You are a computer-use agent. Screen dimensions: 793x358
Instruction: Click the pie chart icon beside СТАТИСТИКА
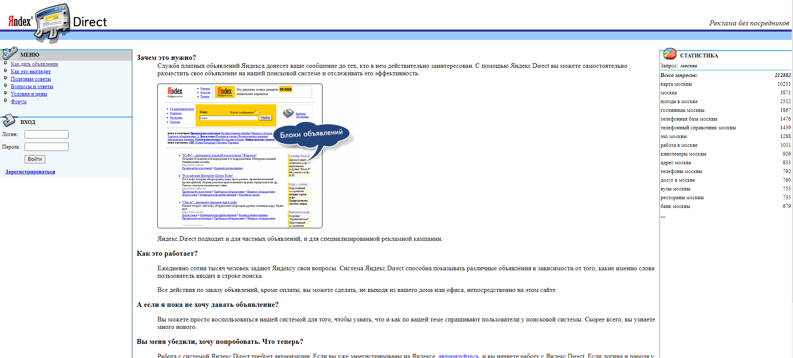click(x=669, y=54)
